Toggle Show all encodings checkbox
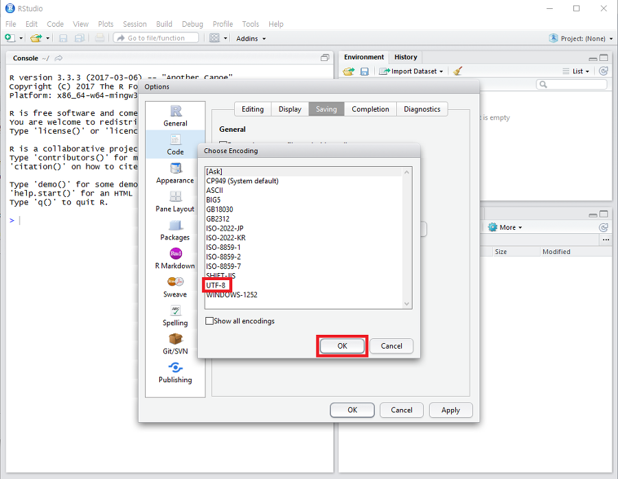 209,321
